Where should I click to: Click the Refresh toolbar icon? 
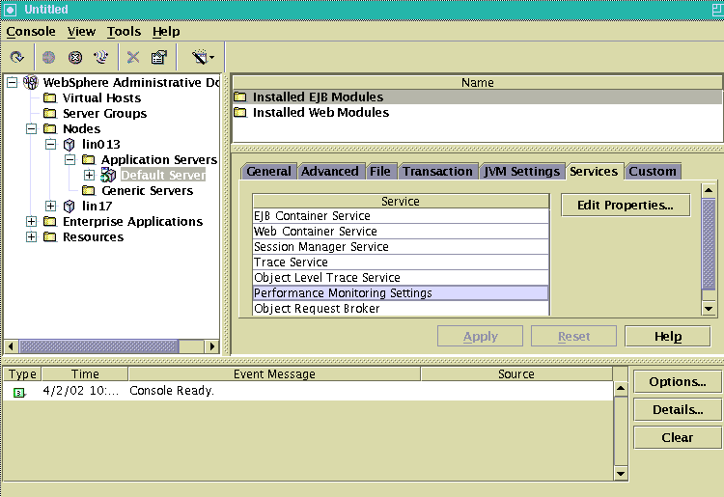[x=17, y=57]
